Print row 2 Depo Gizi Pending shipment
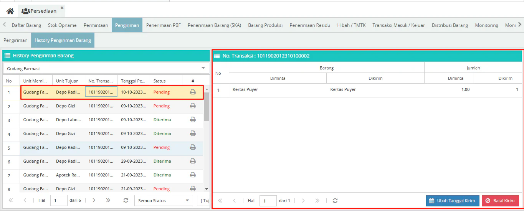The image size is (524, 211). coord(193,106)
